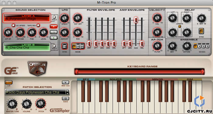Select layer B edit button

click(54, 38)
